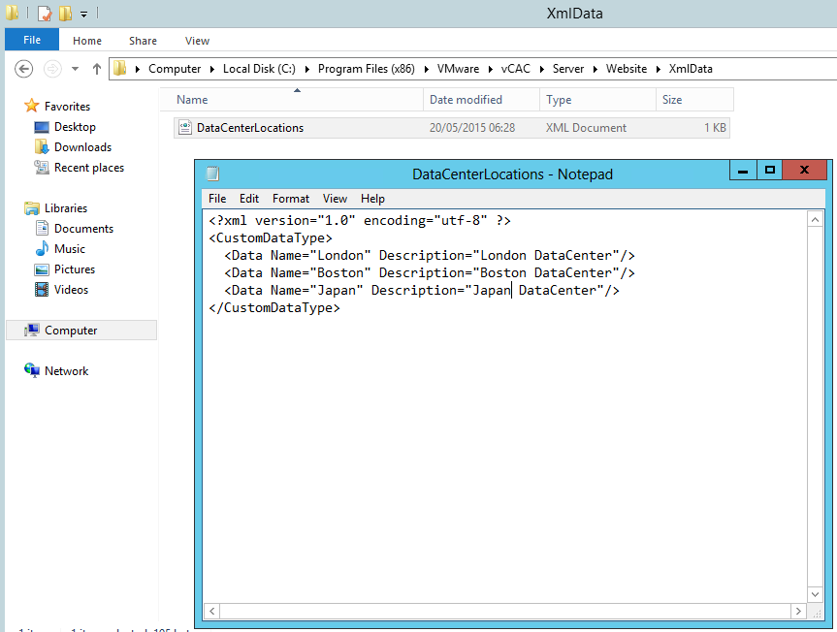The image size is (837, 632).
Task: Click the Recent places icon
Action: [x=42, y=168]
